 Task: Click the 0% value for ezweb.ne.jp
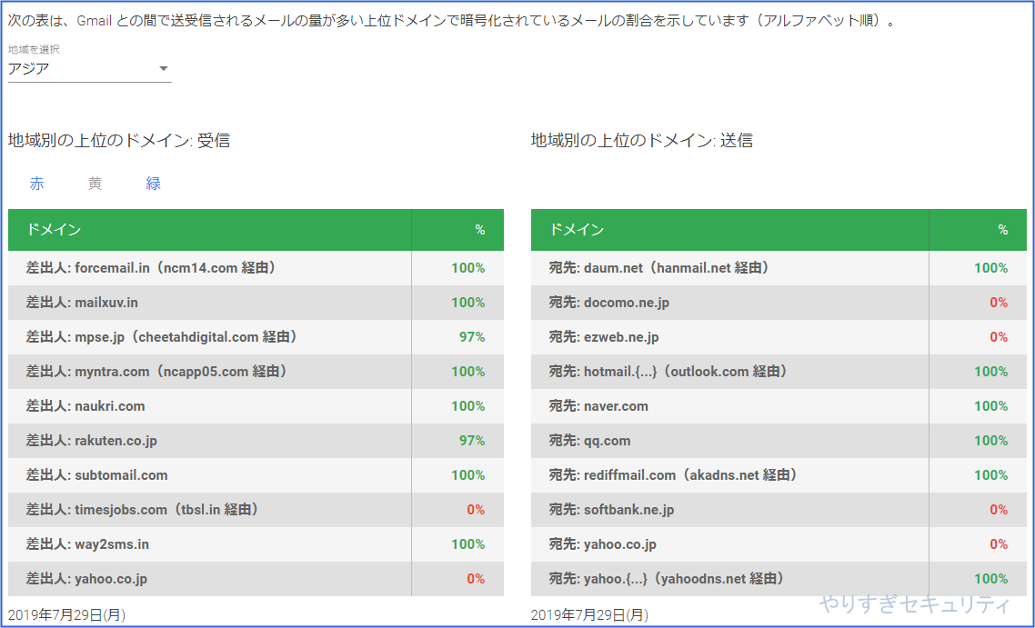pyautogui.click(x=999, y=337)
